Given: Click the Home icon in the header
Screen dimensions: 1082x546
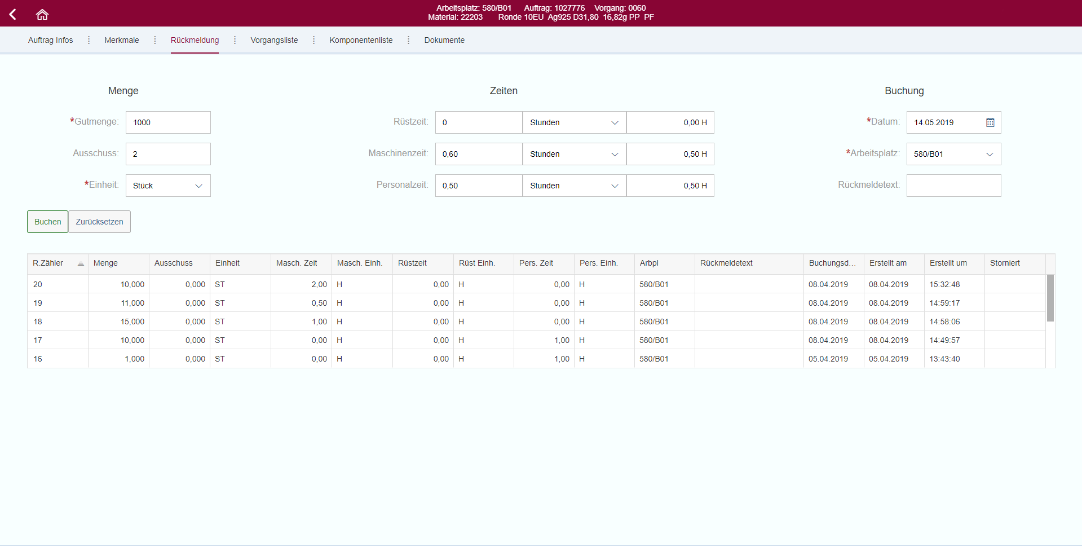Looking at the screenshot, I should click(42, 14).
